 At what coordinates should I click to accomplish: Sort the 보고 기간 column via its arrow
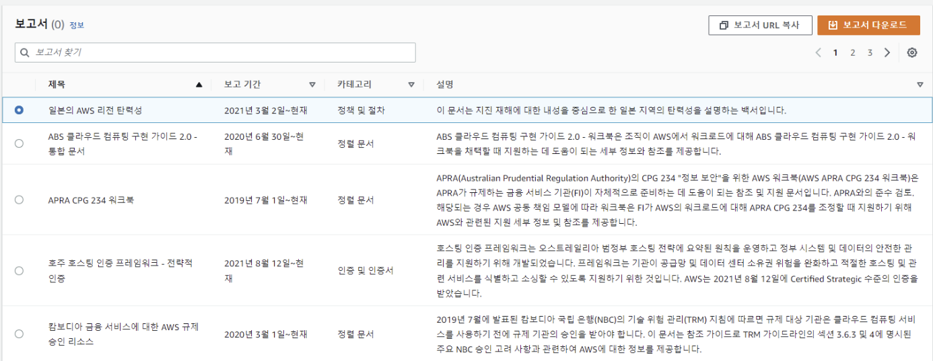[x=312, y=85]
